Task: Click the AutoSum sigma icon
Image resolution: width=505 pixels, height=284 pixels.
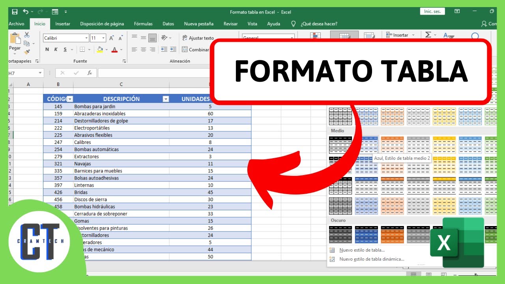Action: click(x=428, y=35)
